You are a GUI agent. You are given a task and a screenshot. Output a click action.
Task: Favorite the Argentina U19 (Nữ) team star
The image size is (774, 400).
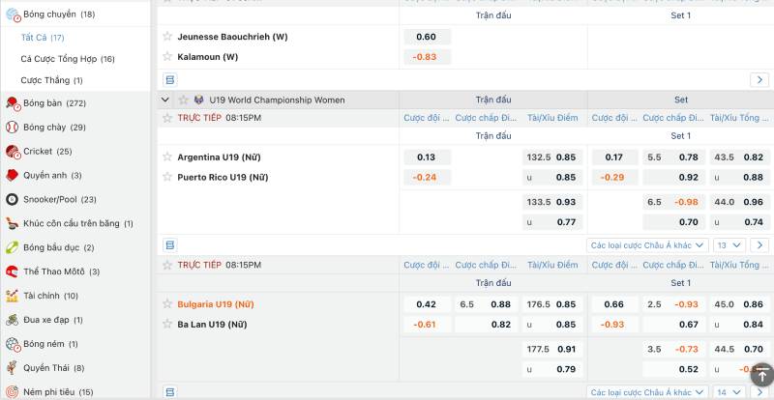pos(167,157)
